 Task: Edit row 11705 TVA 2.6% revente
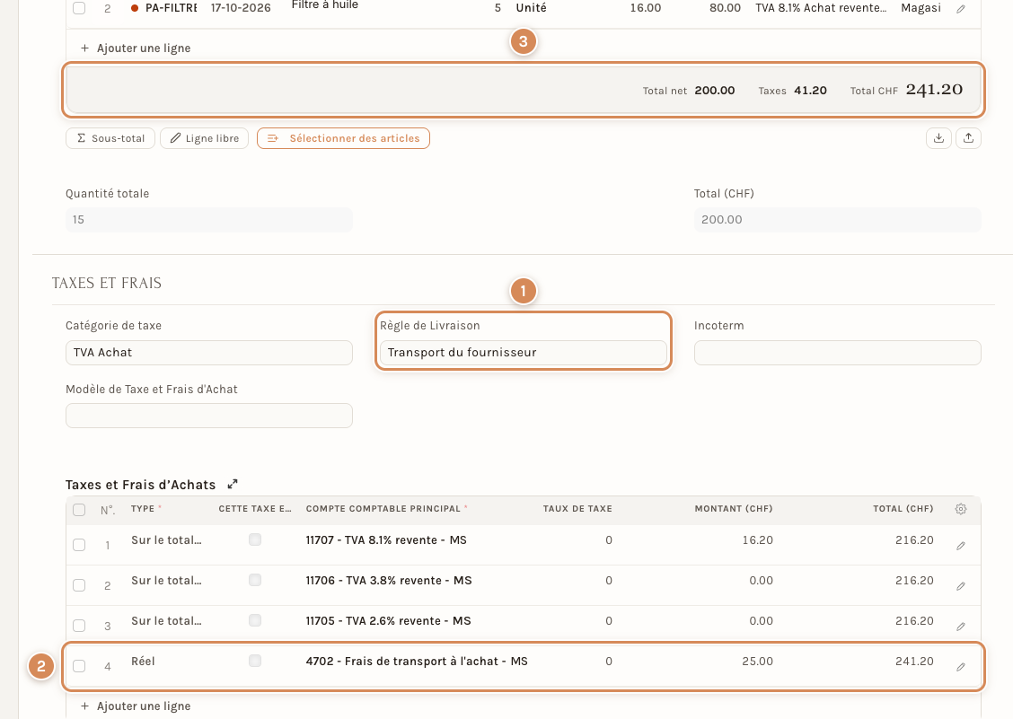coord(961,627)
